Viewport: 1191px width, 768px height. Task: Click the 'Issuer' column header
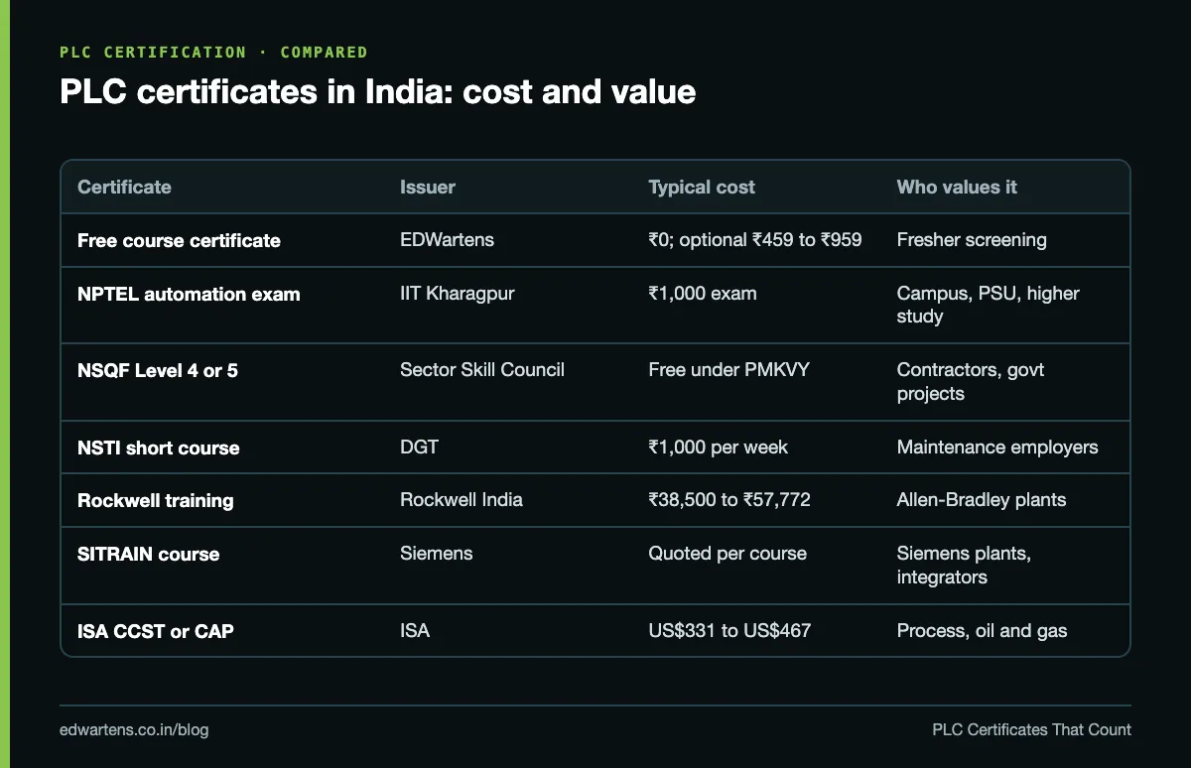(x=428, y=187)
